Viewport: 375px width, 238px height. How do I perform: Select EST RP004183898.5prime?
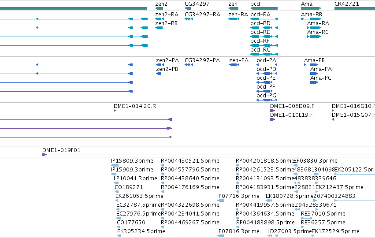[237, 227]
